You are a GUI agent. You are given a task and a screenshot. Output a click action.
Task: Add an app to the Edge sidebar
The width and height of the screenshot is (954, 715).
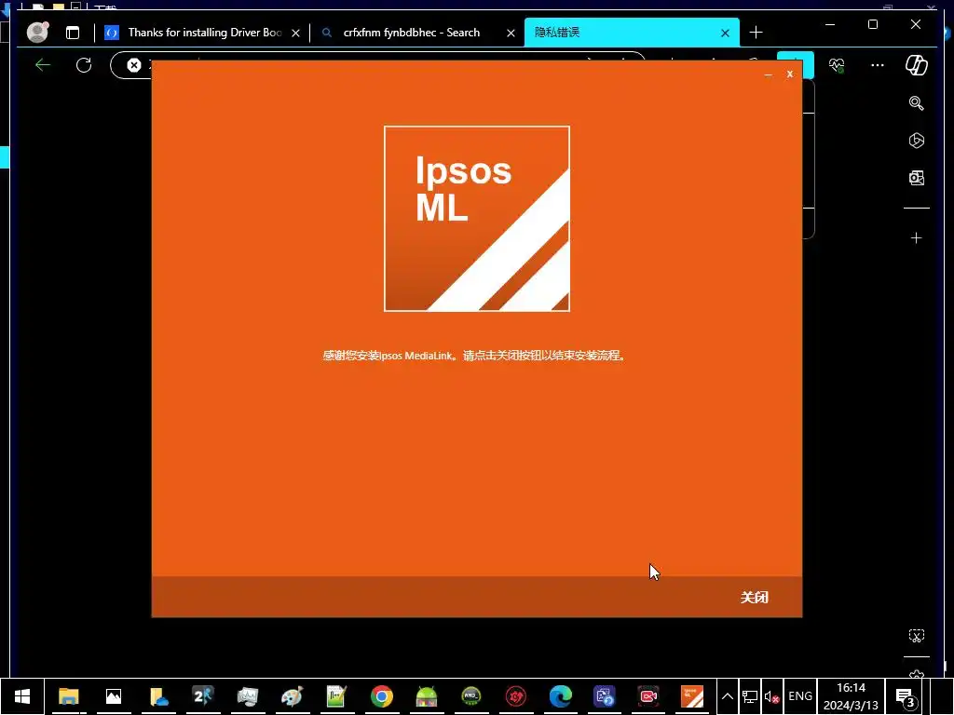tap(917, 237)
